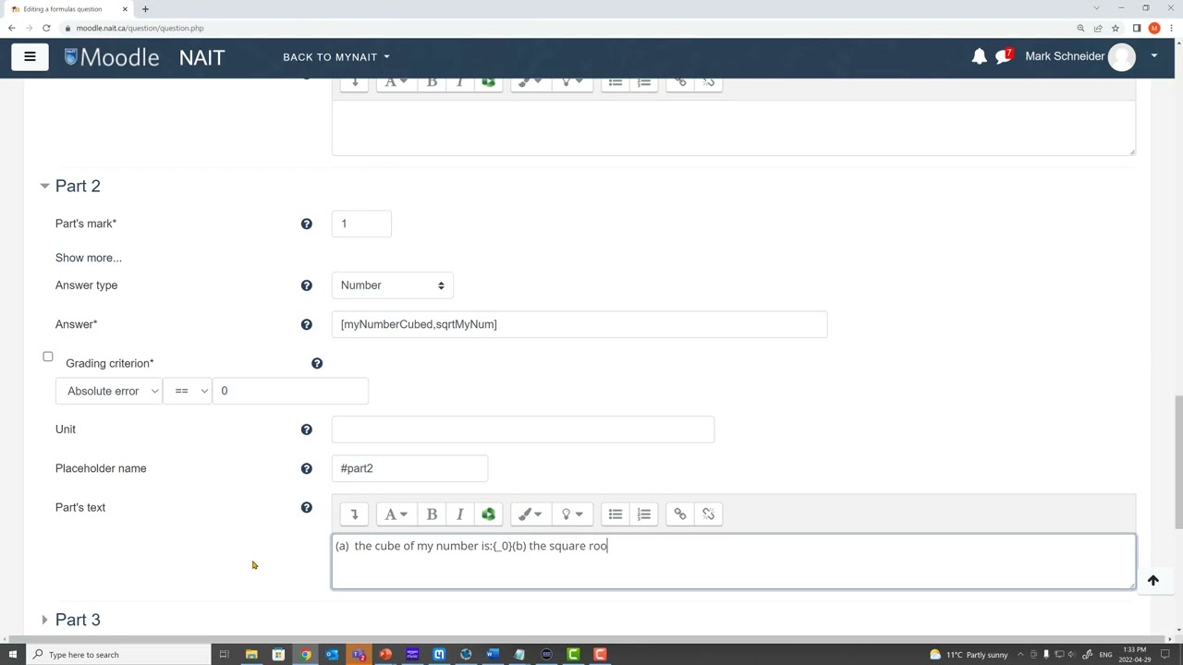Jump back to top with the arrow button
Image resolution: width=1183 pixels, height=665 pixels.
(x=1153, y=581)
